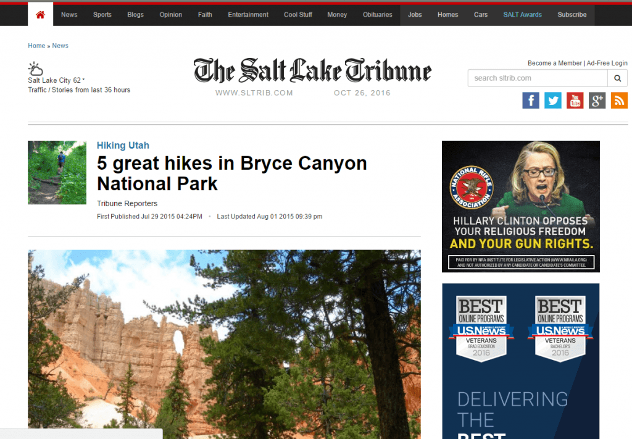Click the First Published Jul 29 2015 date
This screenshot has height=439, width=632.
(x=149, y=217)
